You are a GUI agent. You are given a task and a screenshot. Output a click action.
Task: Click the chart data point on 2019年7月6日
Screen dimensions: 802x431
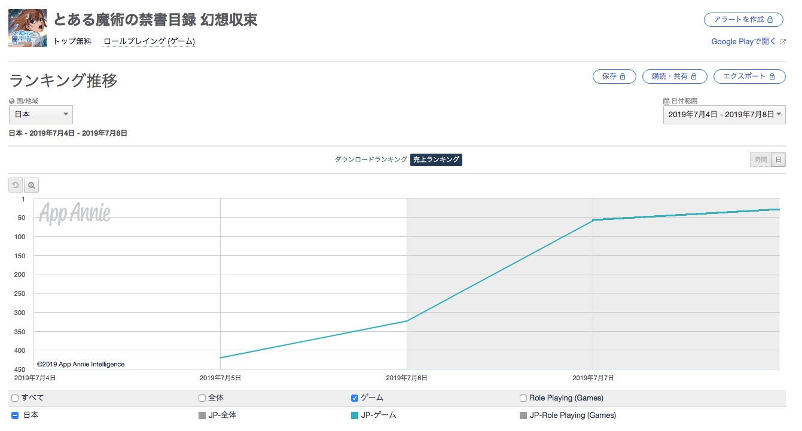(407, 321)
